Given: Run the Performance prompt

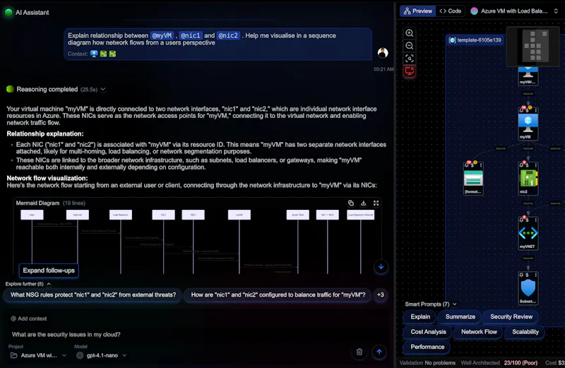Looking at the screenshot, I should [x=427, y=347].
